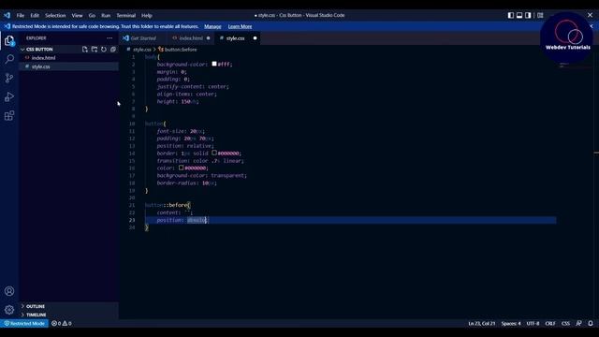Change the UTF-8 encoding setting

[x=533, y=323]
